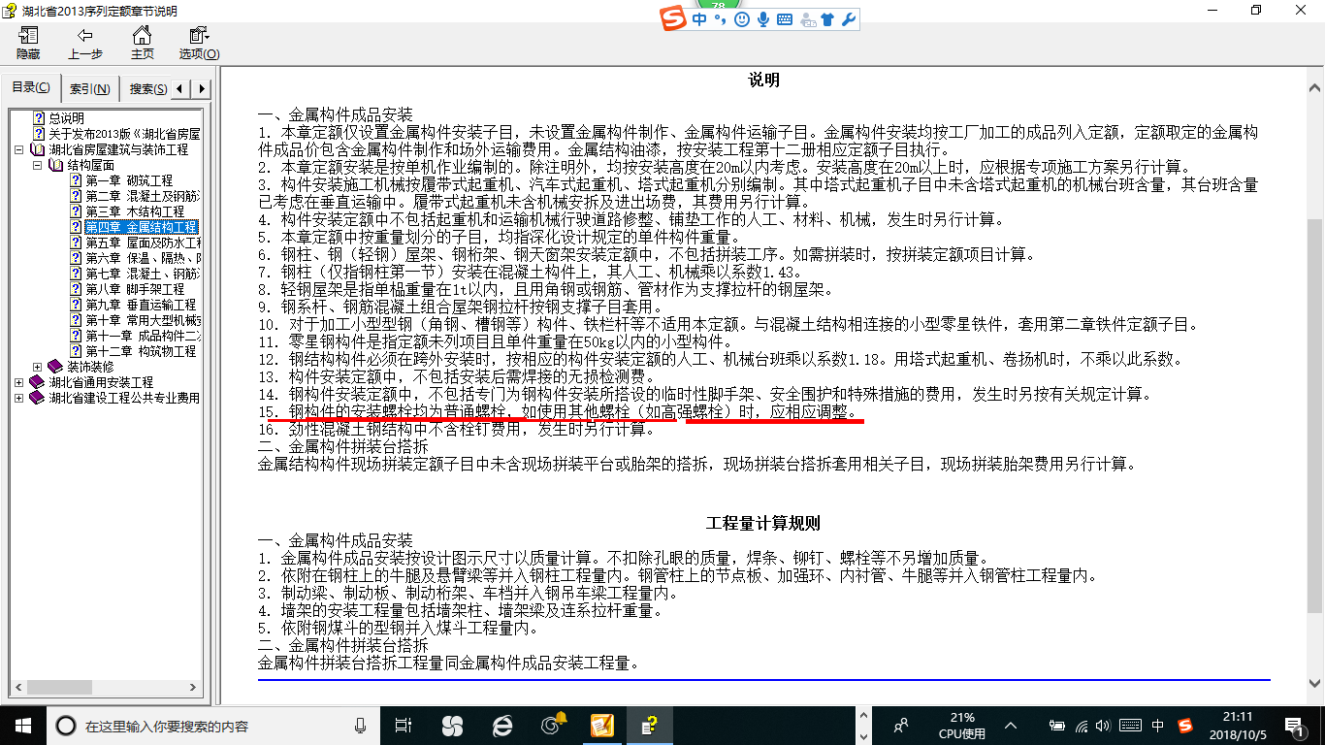Open the swirl browser icon with bell
The image size is (1325, 745).
point(553,726)
